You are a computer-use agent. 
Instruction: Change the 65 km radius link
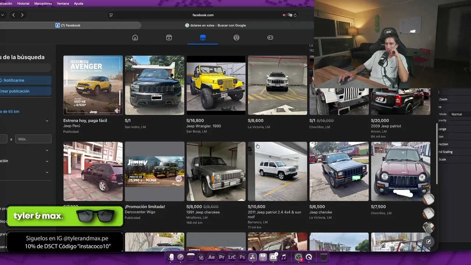pyautogui.click(x=10, y=112)
